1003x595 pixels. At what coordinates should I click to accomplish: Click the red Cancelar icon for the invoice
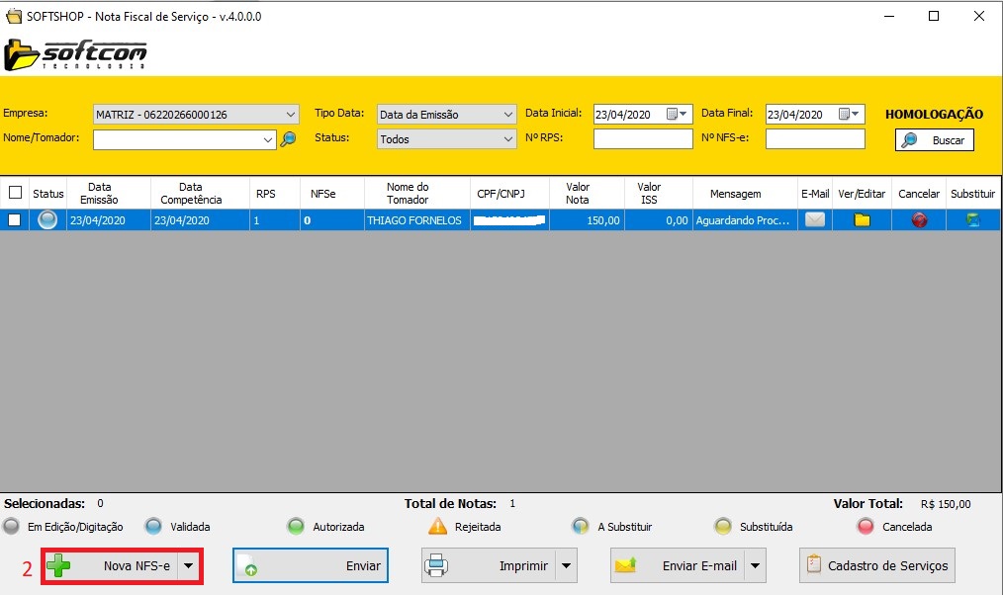(x=919, y=220)
